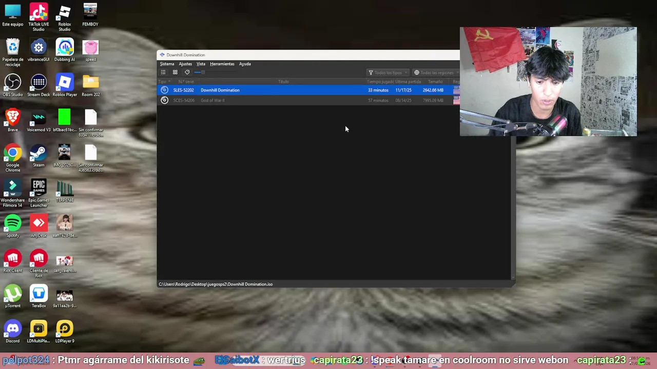Open Papelera de reciclaje
This screenshot has height=369, width=657.
pyautogui.click(x=13, y=53)
